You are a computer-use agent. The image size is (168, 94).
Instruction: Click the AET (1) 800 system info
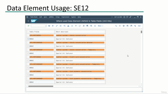click(118, 17)
